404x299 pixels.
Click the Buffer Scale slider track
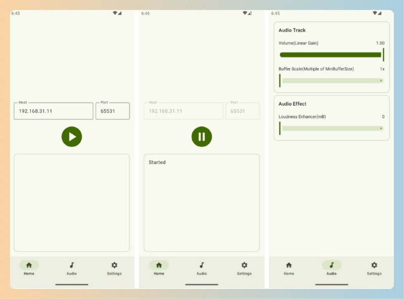coord(332,81)
